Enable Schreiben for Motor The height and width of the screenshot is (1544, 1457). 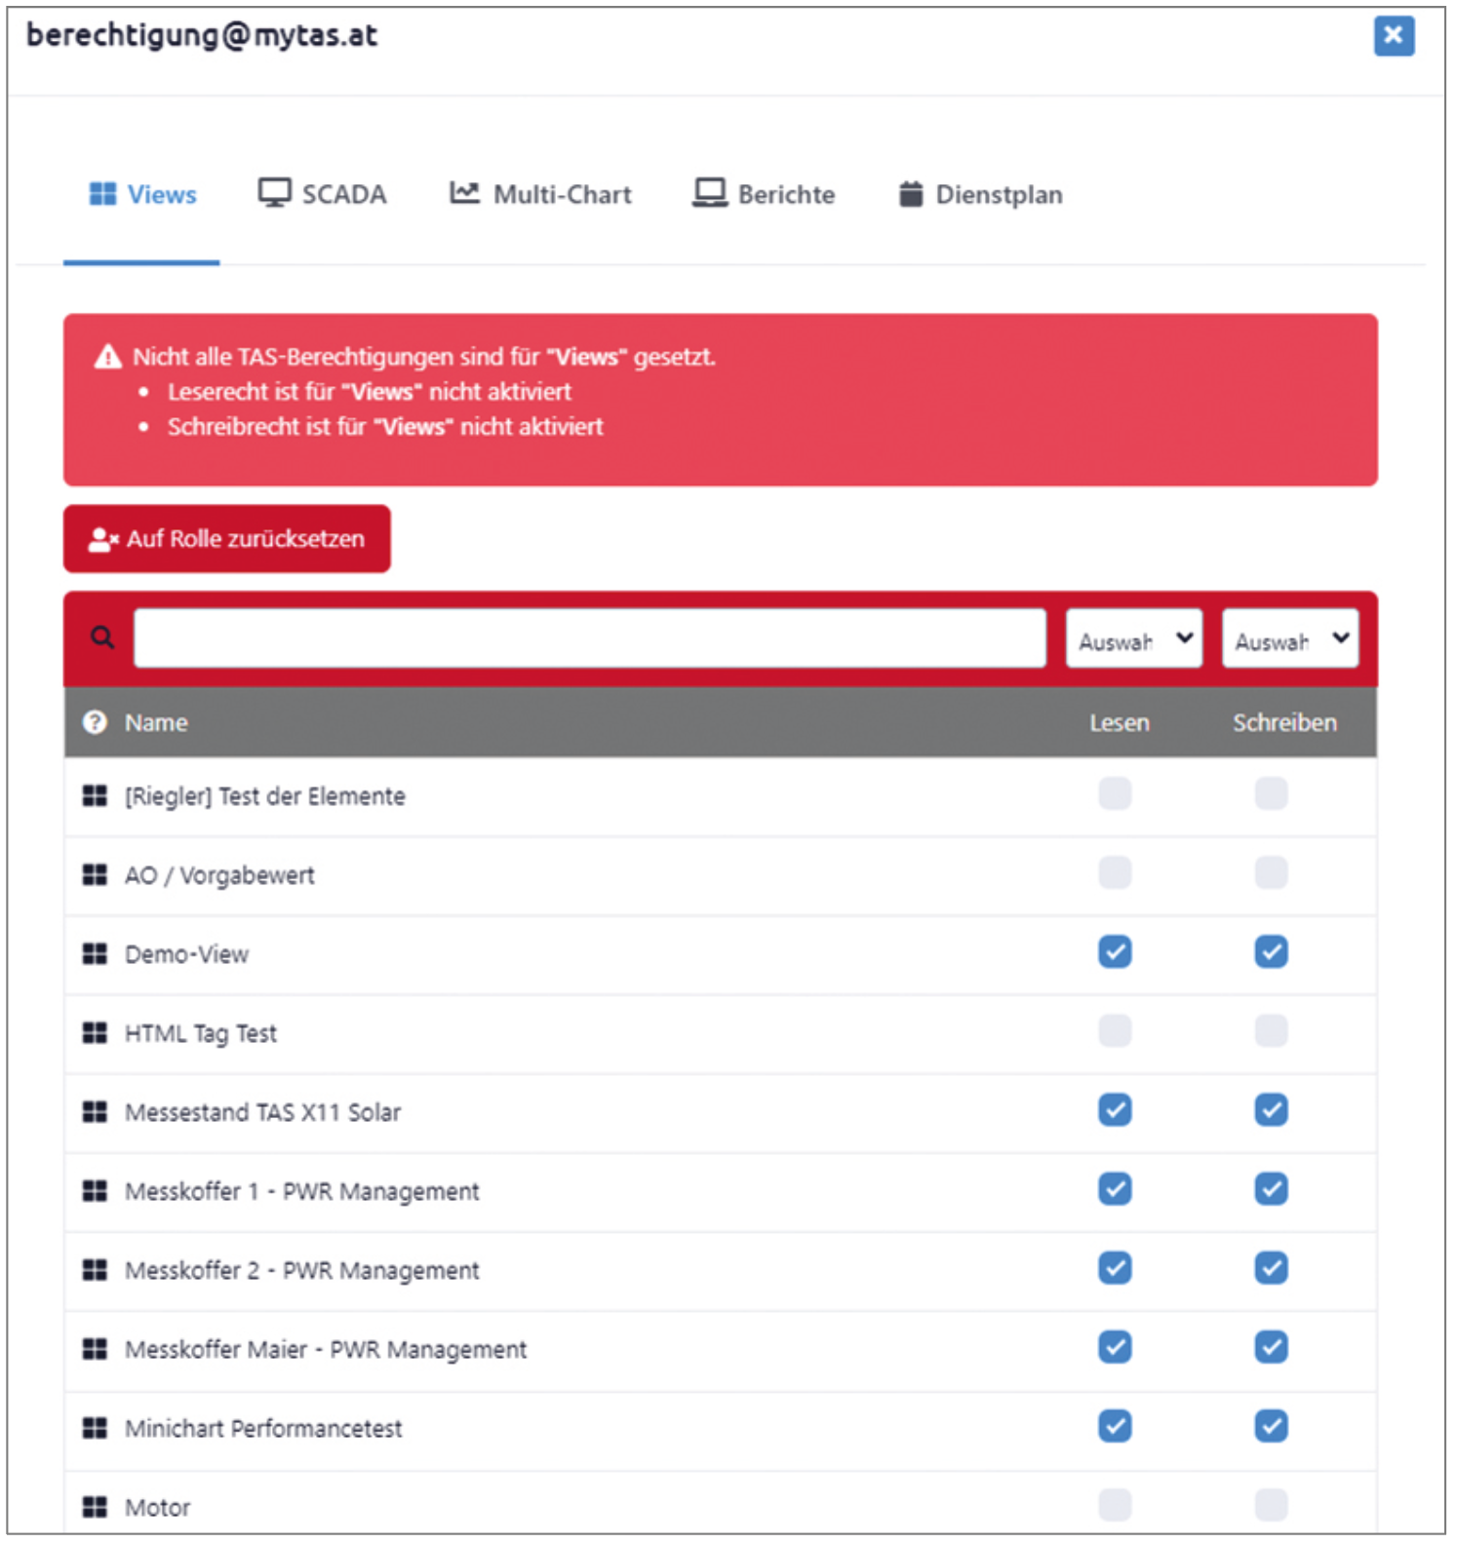1271,1504
